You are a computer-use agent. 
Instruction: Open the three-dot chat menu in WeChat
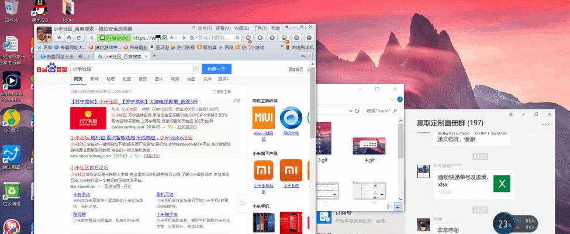[545, 124]
